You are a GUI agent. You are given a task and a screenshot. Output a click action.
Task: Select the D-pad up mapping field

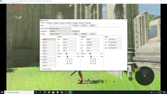point(115,39)
